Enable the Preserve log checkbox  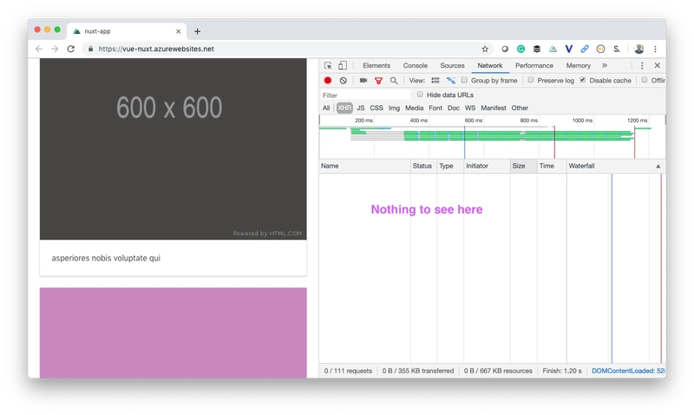coord(531,80)
